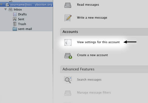Open the Drafts folder
Viewport: 148px width, 103px height.
(x=22, y=14)
